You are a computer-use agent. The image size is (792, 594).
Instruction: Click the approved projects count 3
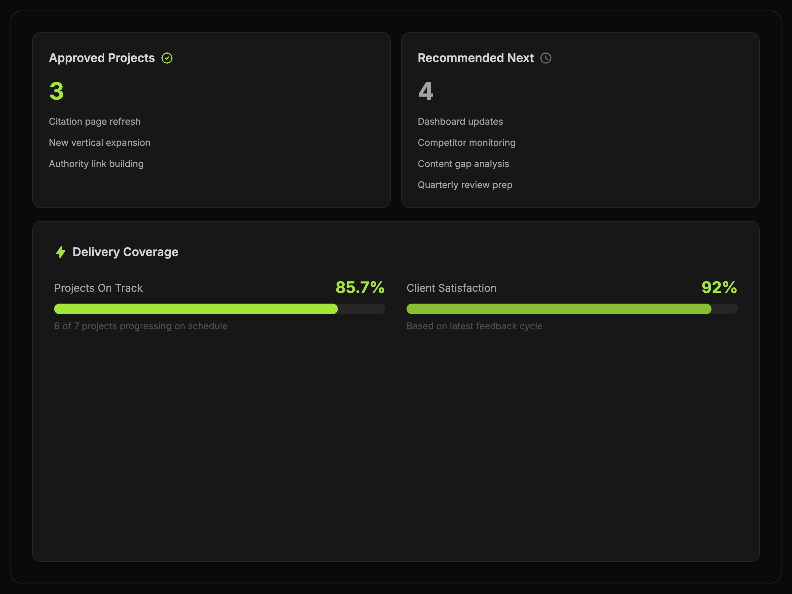[56, 91]
